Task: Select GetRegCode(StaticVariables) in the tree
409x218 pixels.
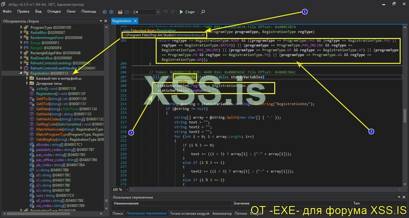Action: [x=70, y=124]
